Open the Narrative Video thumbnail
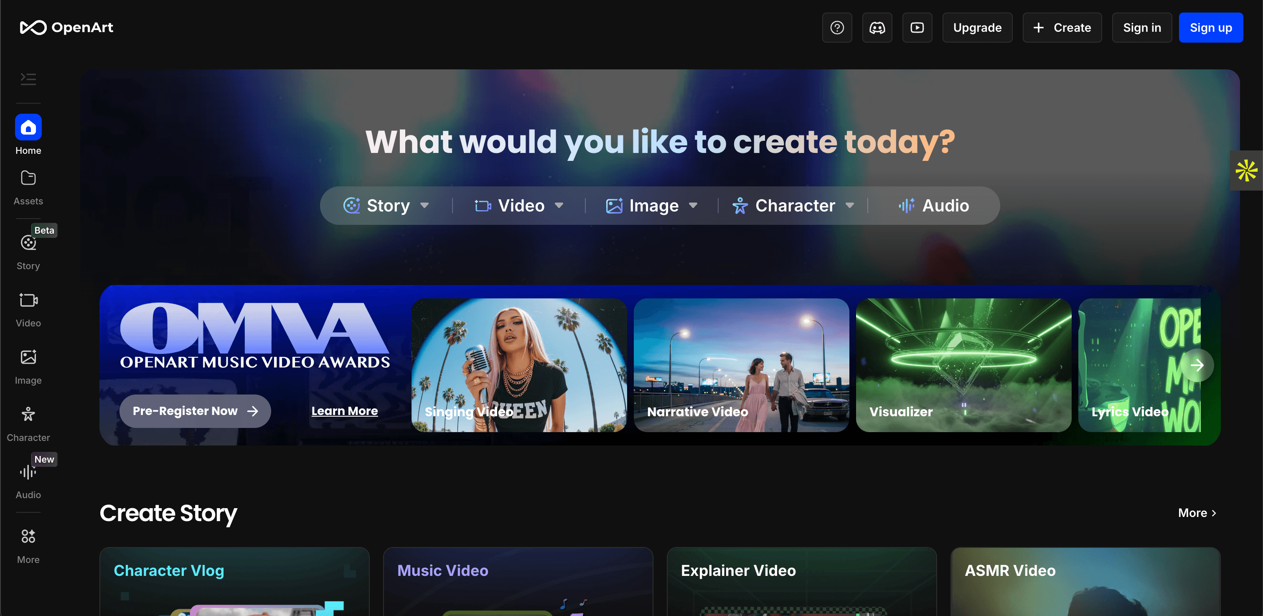The height and width of the screenshot is (616, 1263). click(741, 365)
